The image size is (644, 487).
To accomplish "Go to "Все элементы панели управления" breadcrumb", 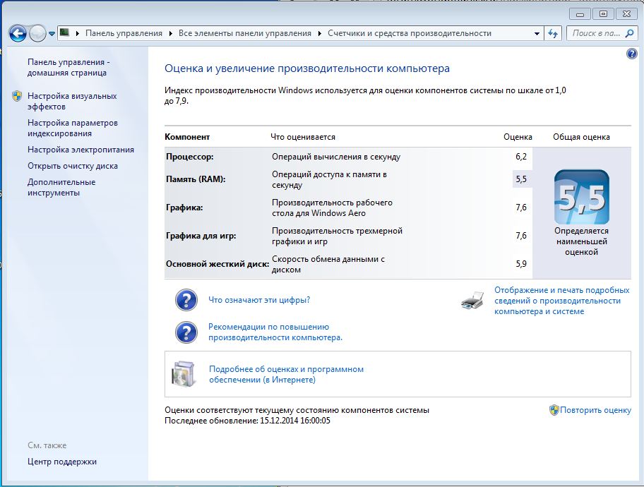I will click(x=244, y=33).
